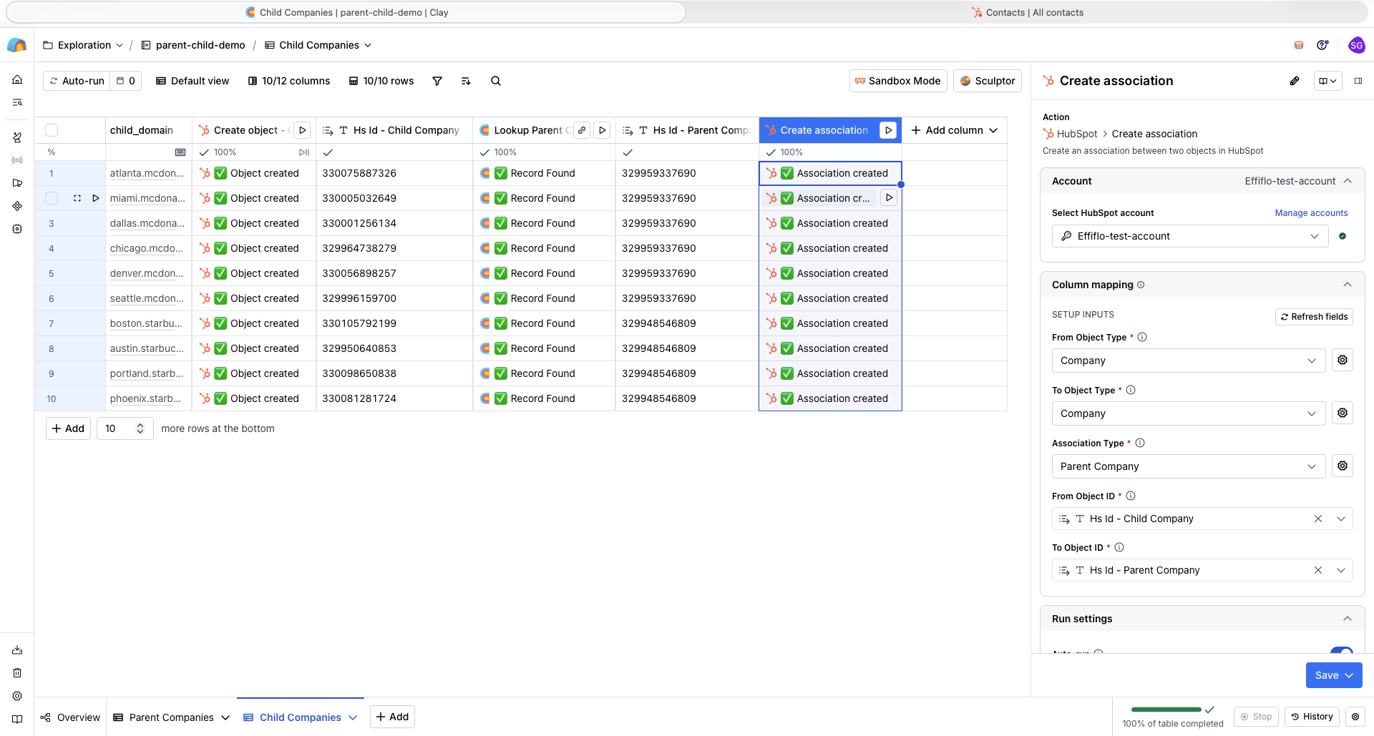This screenshot has width=1374, height=736.
Task: Click the search-list icon in left sidebar
Action: 17,102
